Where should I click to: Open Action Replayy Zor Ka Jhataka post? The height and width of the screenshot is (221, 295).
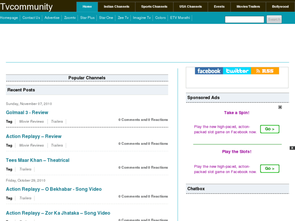[58, 213]
